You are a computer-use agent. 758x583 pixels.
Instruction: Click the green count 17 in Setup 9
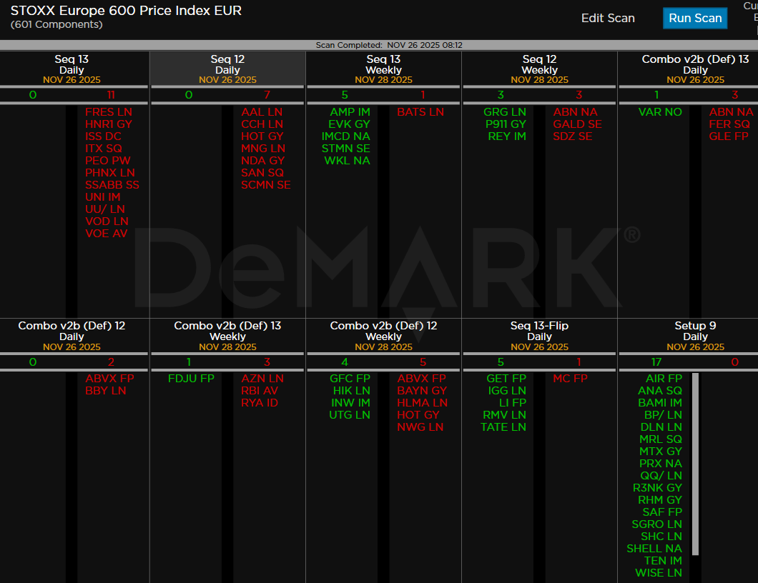[x=656, y=362]
